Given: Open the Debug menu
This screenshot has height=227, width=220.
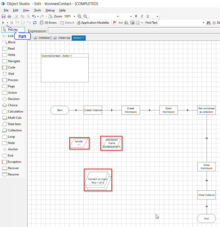Looking at the screenshot, I should (50, 10).
